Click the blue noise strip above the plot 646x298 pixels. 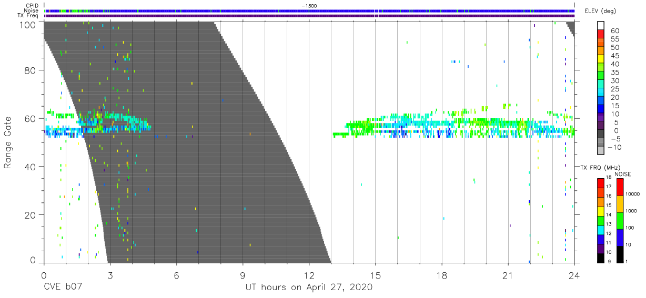[x=310, y=11]
